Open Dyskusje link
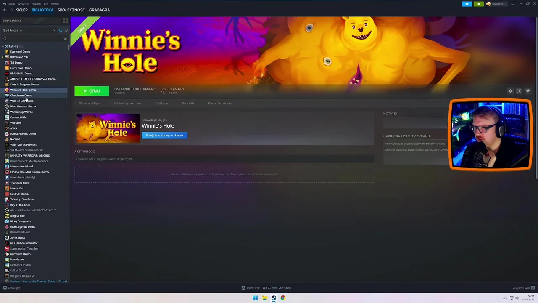The height and width of the screenshot is (303, 538). point(162,103)
